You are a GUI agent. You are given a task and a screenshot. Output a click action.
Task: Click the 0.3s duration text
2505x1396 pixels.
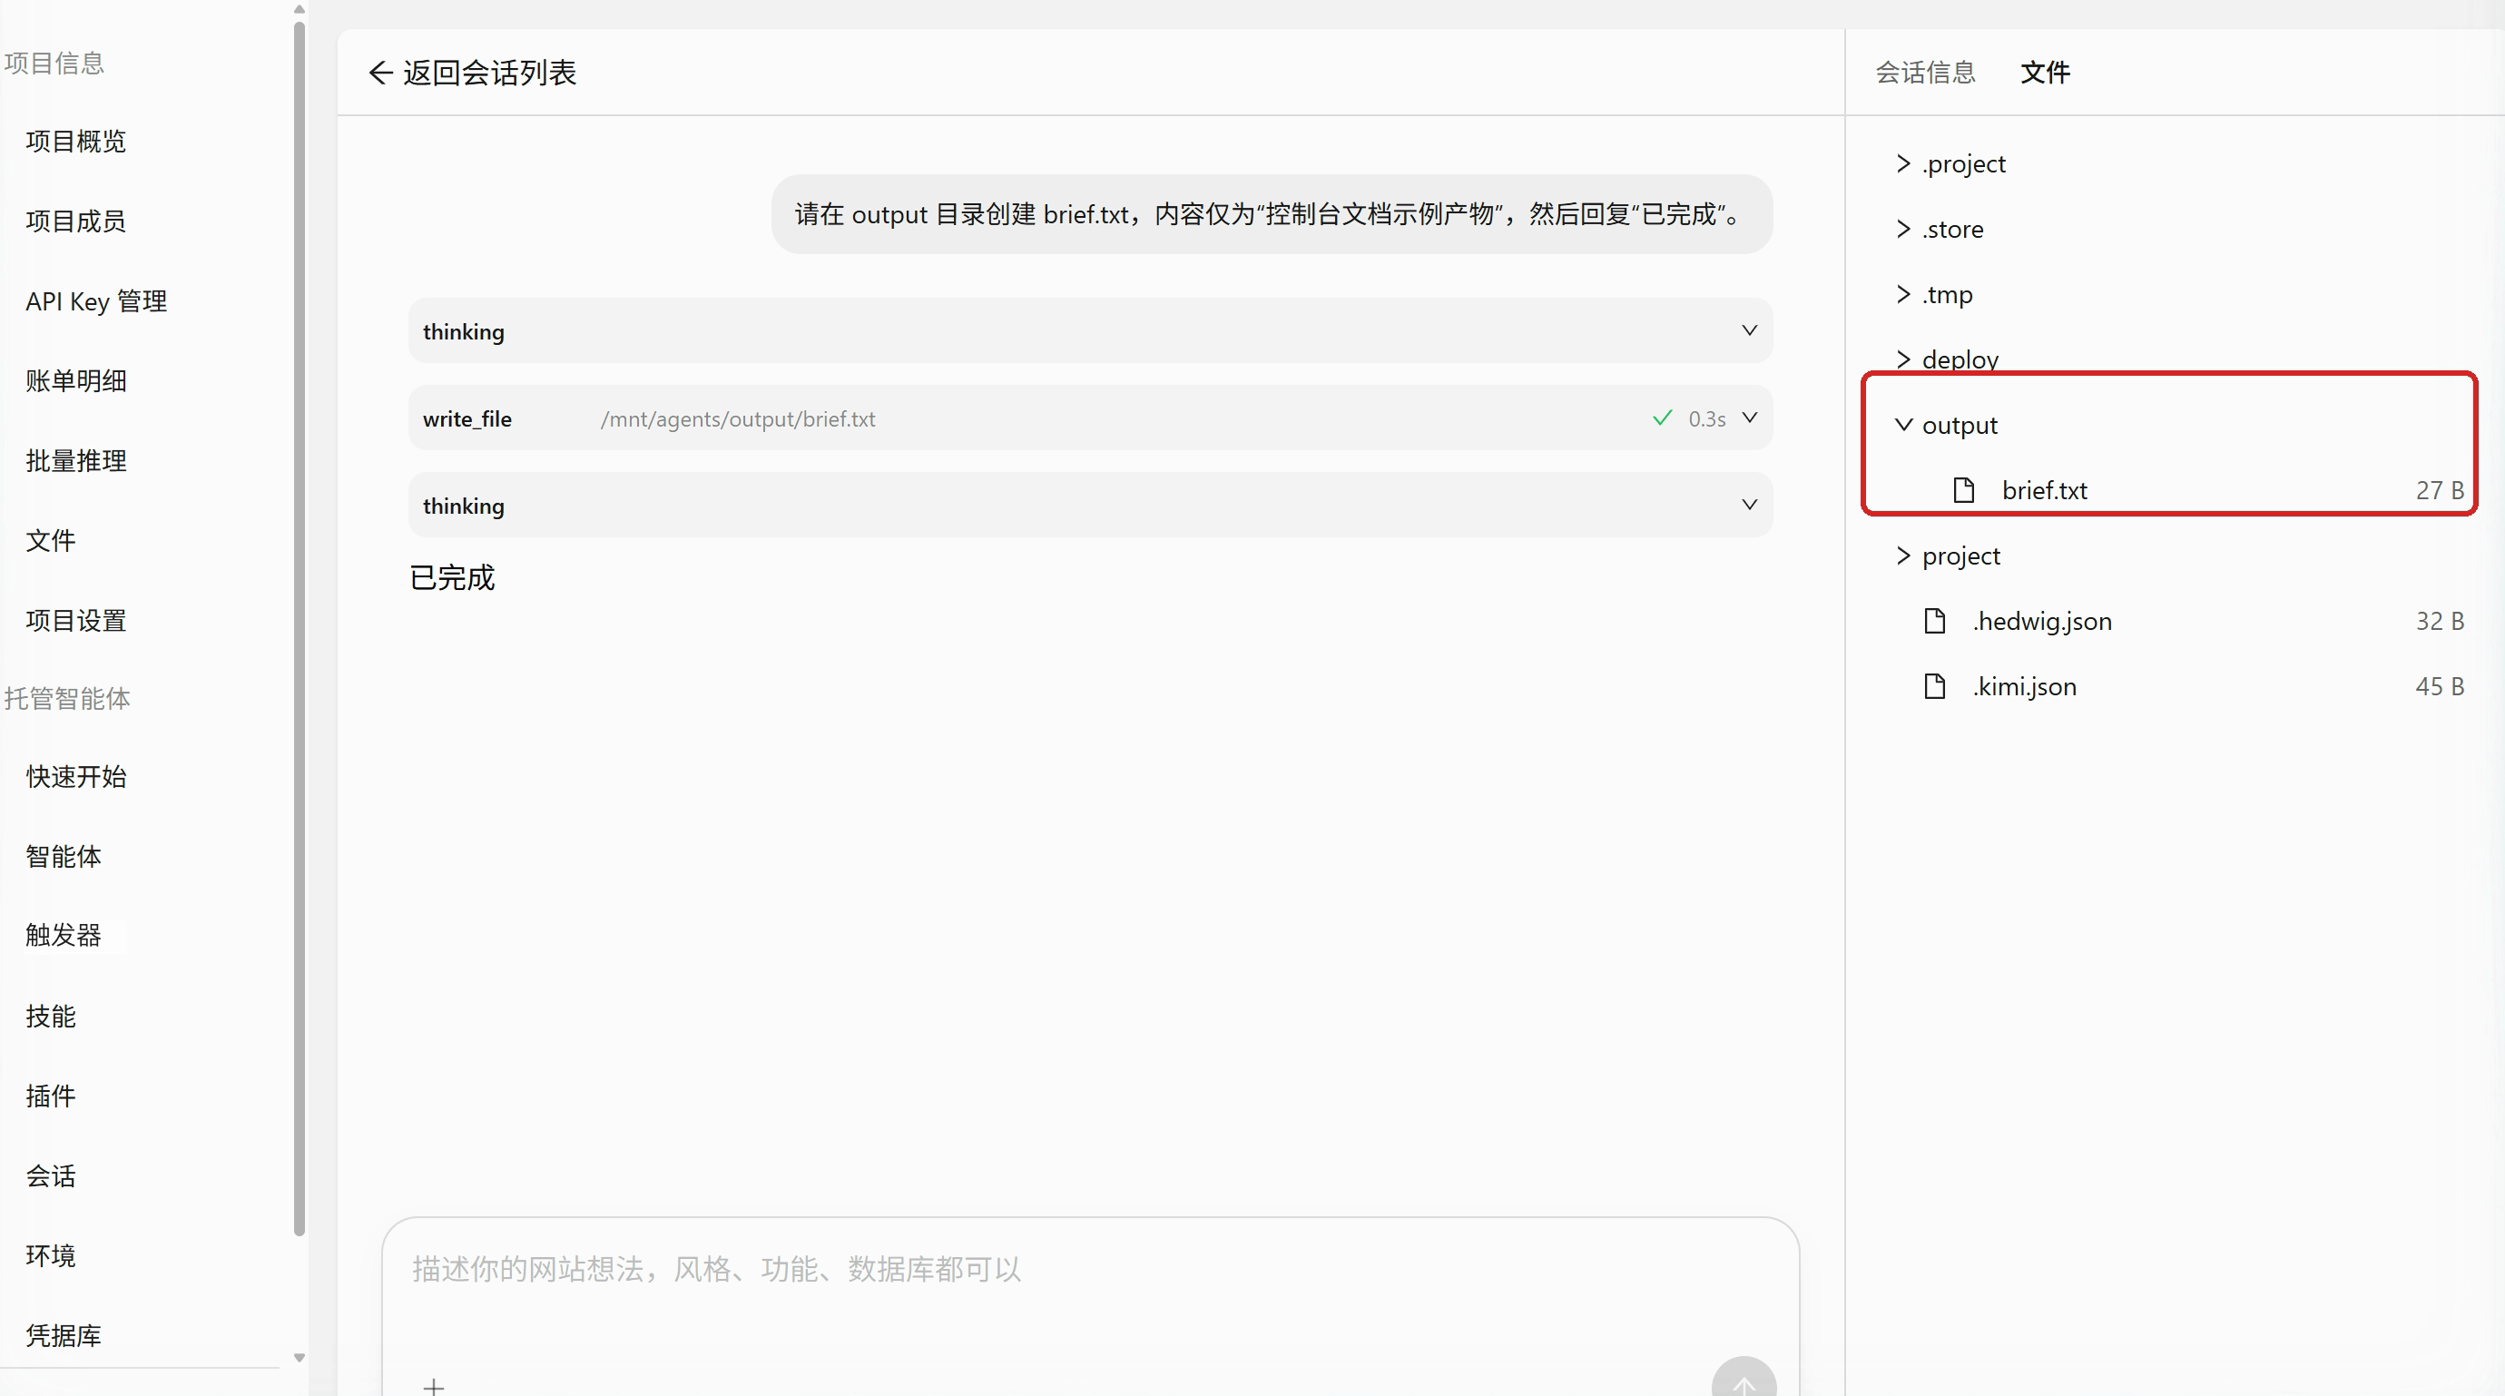[1706, 418]
